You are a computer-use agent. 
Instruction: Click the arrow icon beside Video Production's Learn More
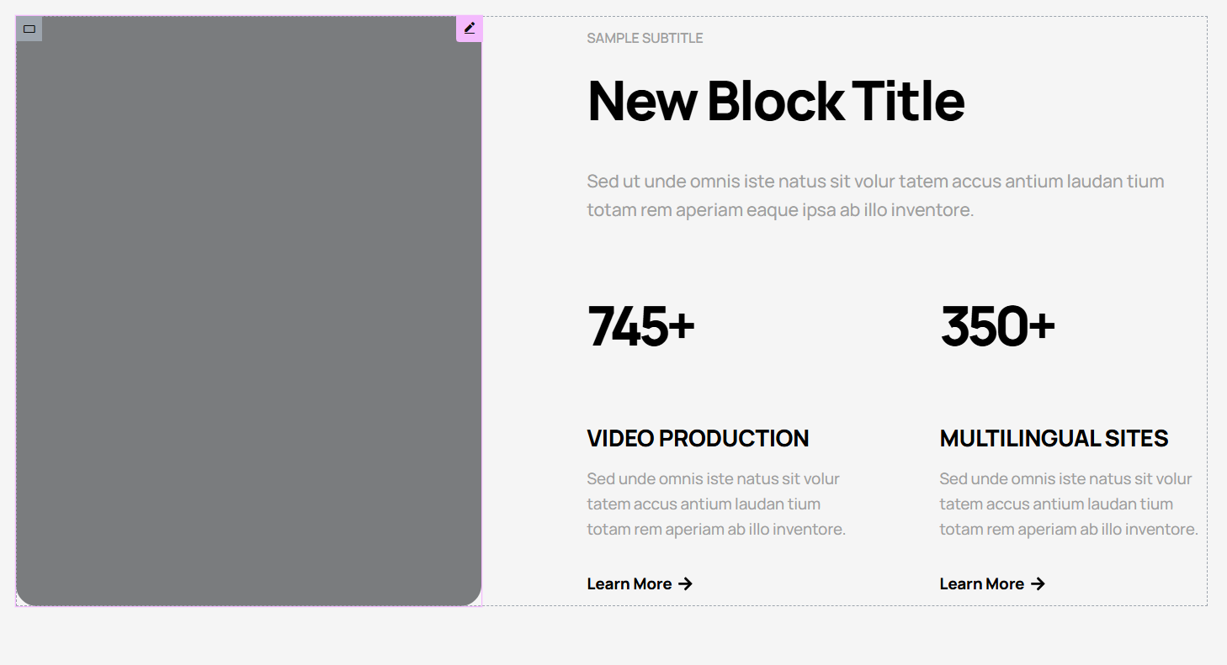(x=685, y=583)
